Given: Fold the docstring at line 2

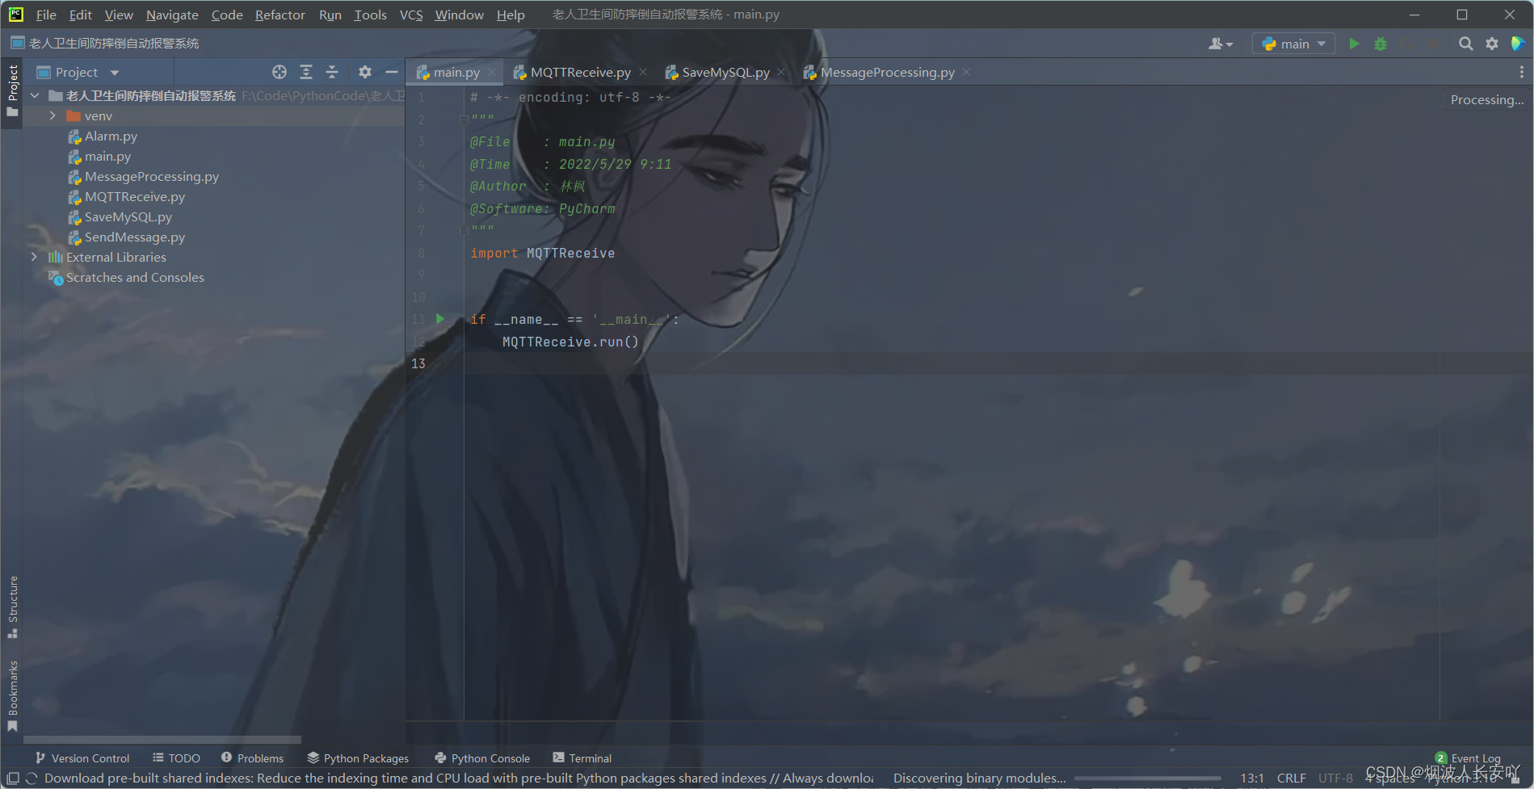Looking at the screenshot, I should 464,120.
